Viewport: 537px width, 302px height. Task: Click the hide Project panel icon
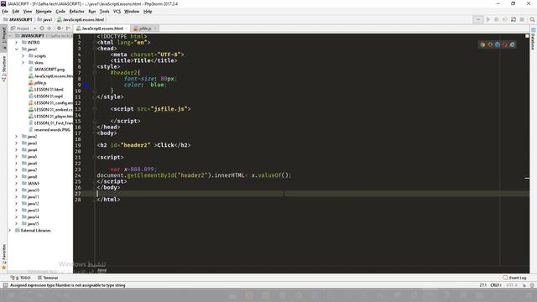tap(68, 29)
